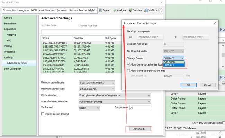Click the Compression value input field
The height and width of the screenshot is (138, 225).
[x=140, y=108]
